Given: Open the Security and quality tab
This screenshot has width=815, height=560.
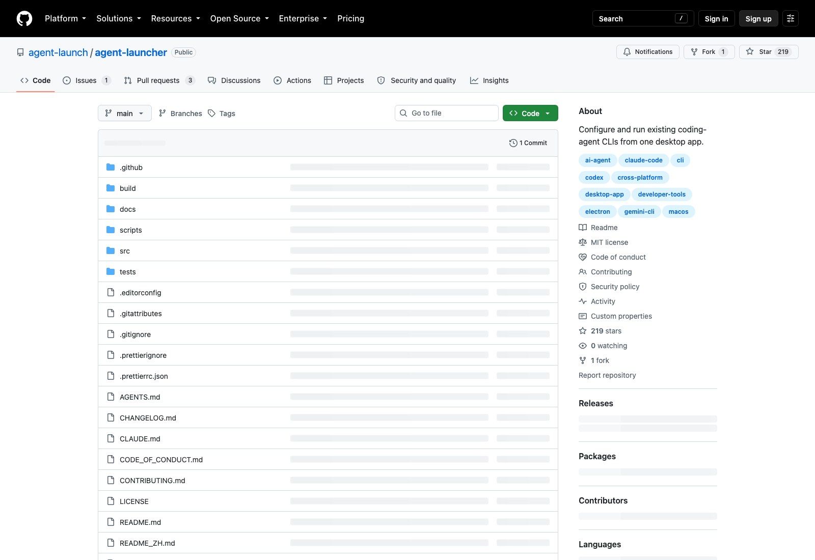Looking at the screenshot, I should point(417,80).
